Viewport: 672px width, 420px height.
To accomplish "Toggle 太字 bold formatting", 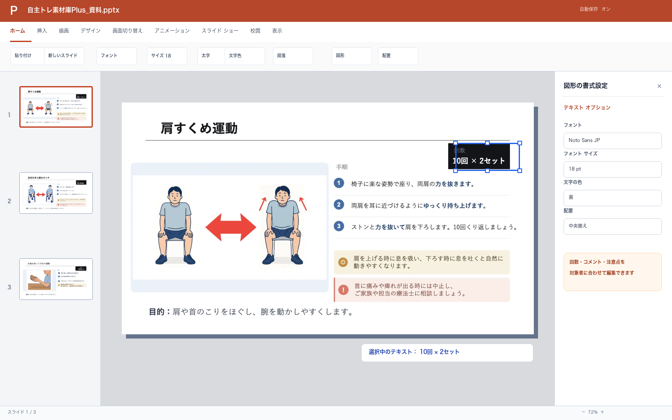I will [x=211, y=56].
